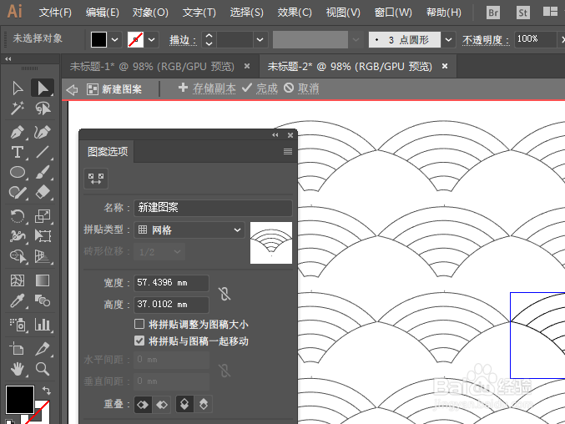Open the 文件(F) menu
Image resolution: width=565 pixels, height=424 pixels.
[55, 13]
